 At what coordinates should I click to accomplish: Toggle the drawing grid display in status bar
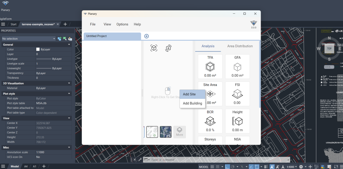pyautogui.click(x=212, y=167)
